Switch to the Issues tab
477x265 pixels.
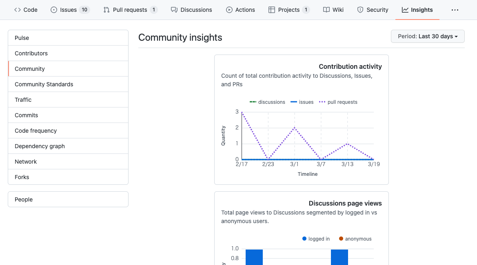point(70,10)
